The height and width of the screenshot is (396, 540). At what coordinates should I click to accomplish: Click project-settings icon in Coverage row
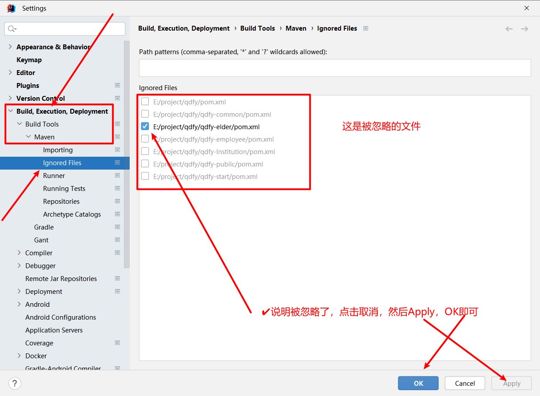[x=117, y=343]
